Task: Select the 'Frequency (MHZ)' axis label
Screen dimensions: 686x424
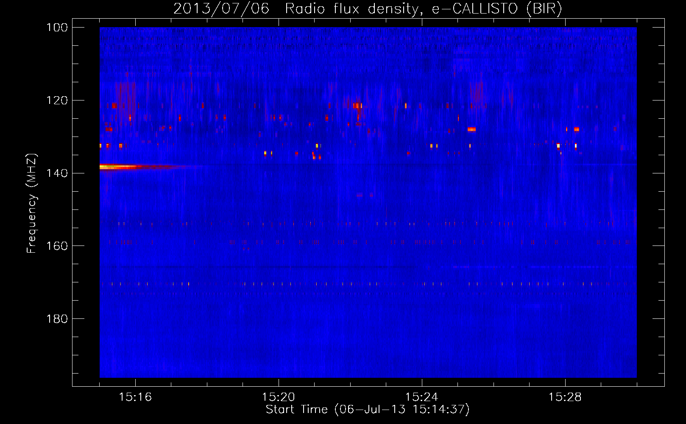Action: pyautogui.click(x=32, y=203)
